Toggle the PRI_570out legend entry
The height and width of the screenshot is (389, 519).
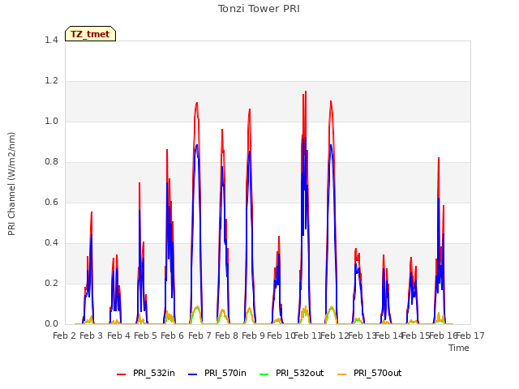pyautogui.click(x=370, y=373)
